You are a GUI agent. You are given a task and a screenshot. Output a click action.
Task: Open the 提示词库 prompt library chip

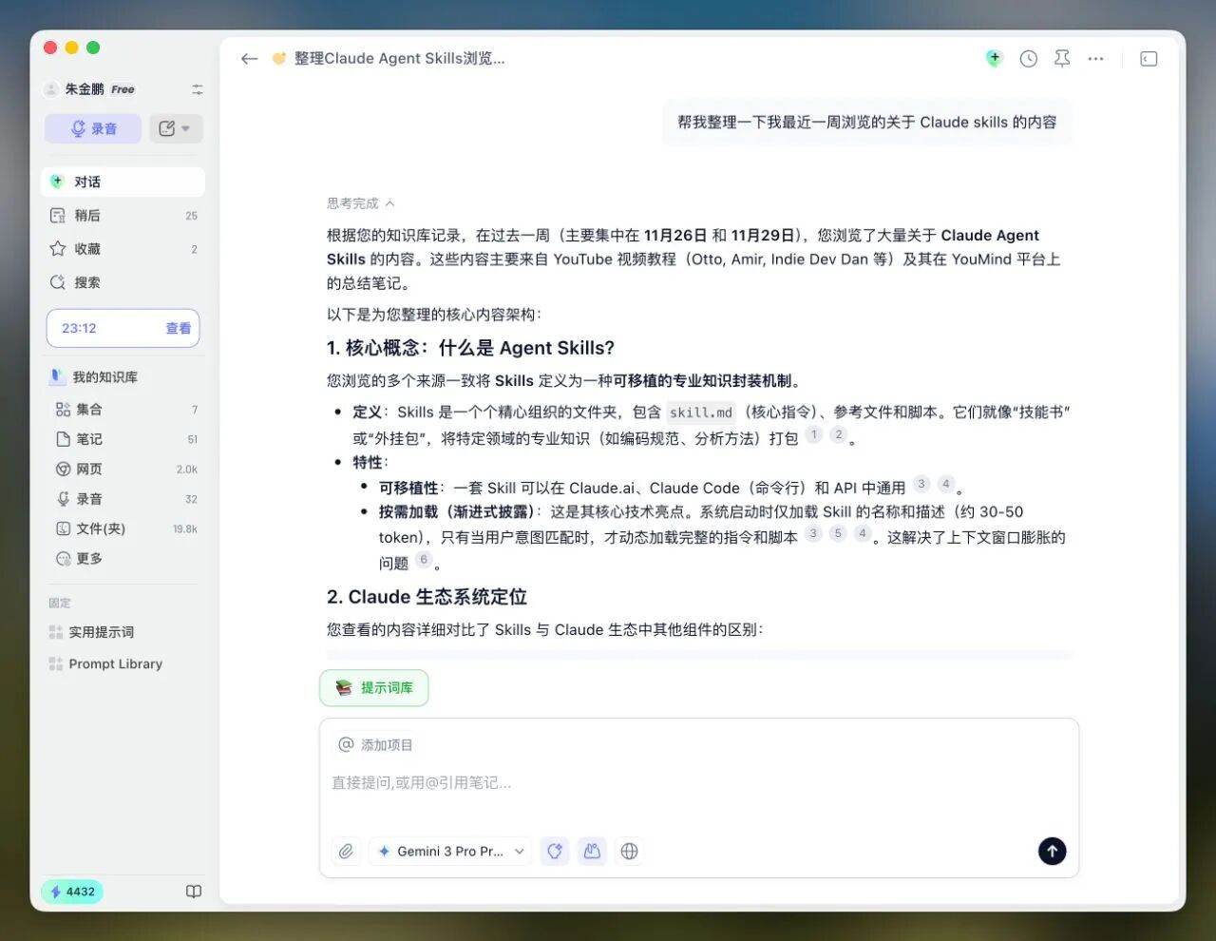tap(374, 688)
